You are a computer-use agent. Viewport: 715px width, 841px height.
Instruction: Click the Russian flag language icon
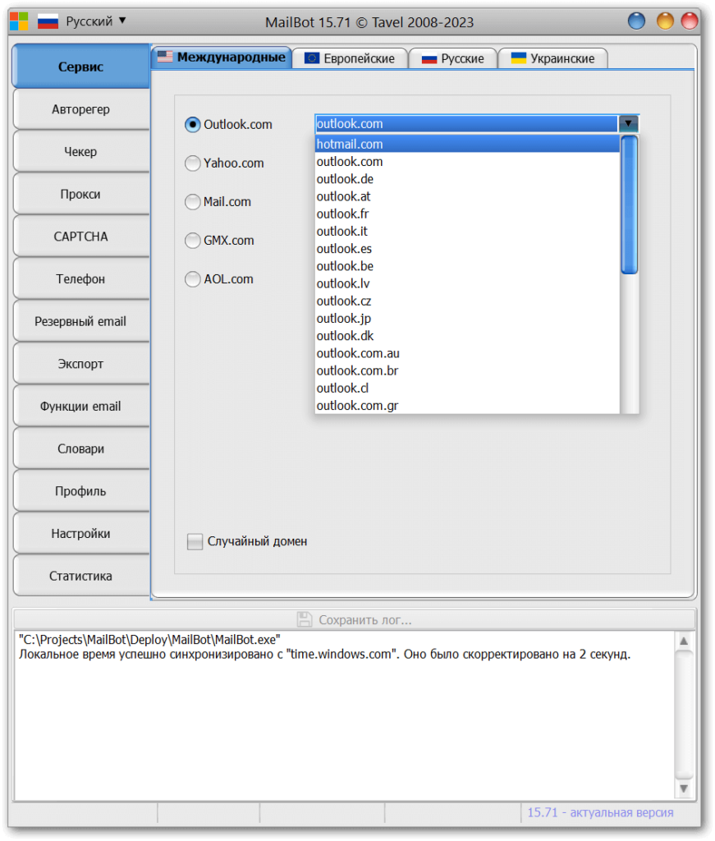coord(48,21)
